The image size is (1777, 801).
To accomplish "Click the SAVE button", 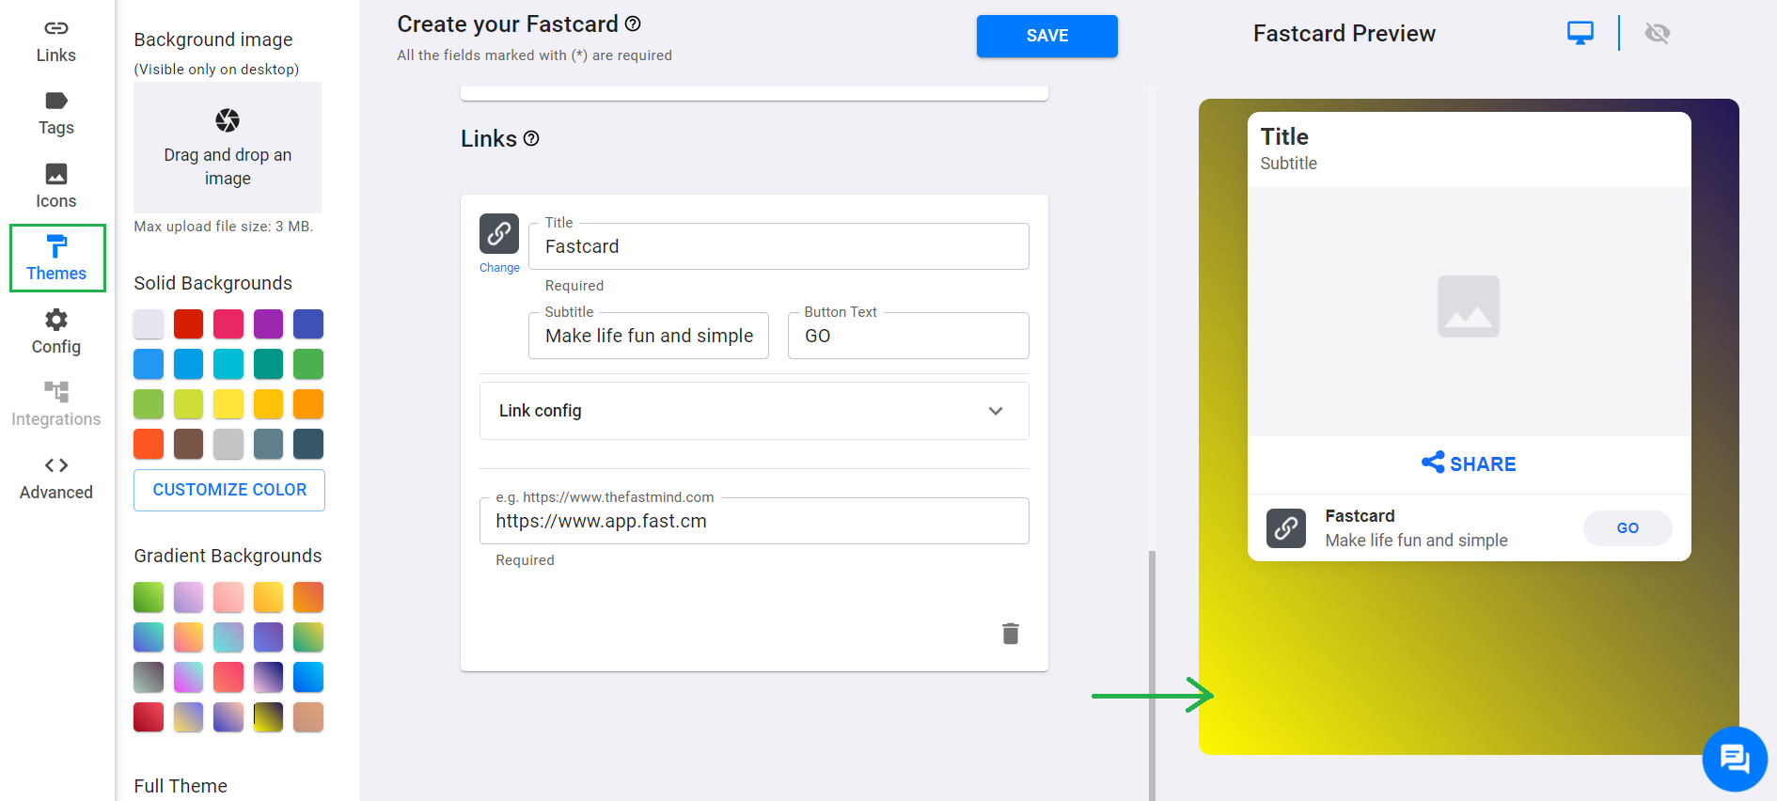I will pyautogui.click(x=1047, y=36).
